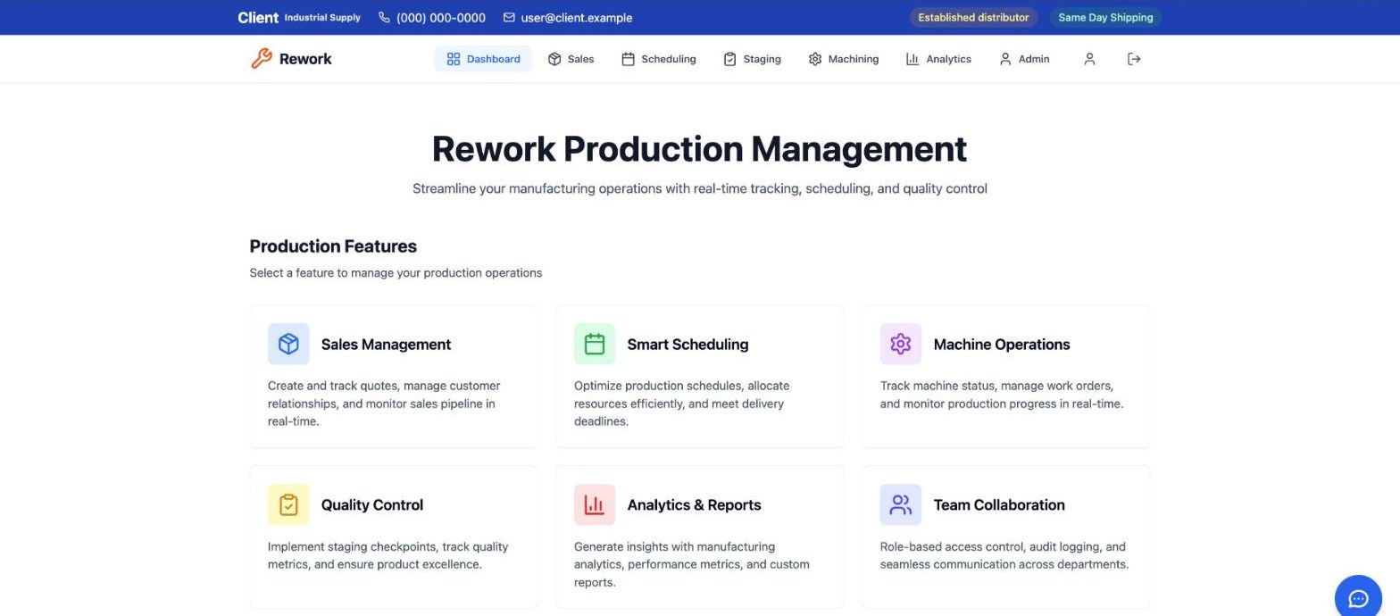
Task: Click the phone icon in top bar
Action: pyautogui.click(x=384, y=17)
